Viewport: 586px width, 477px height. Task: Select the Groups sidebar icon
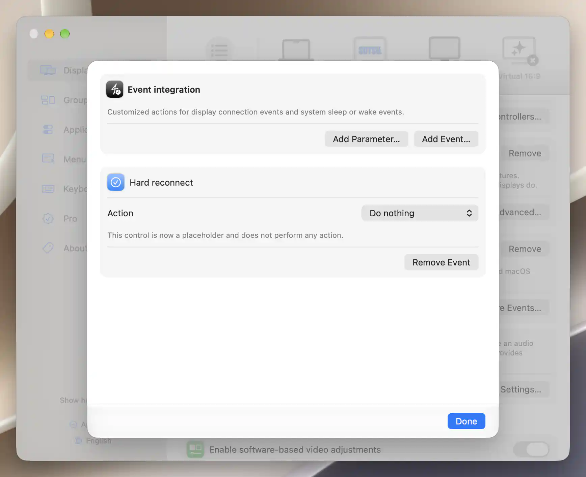pyautogui.click(x=48, y=100)
